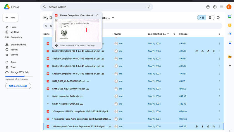Click the Help question mark icon
Viewport: 234px width, 132px height.
[x=208, y=7]
